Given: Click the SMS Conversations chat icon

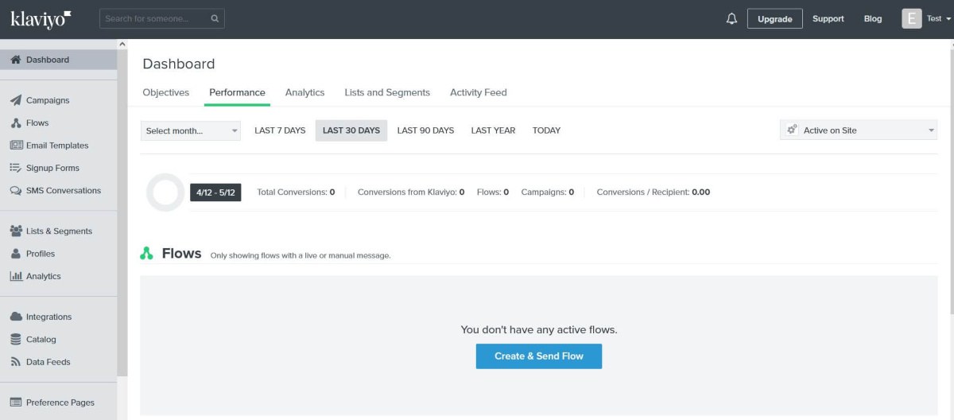Looking at the screenshot, I should point(16,191).
